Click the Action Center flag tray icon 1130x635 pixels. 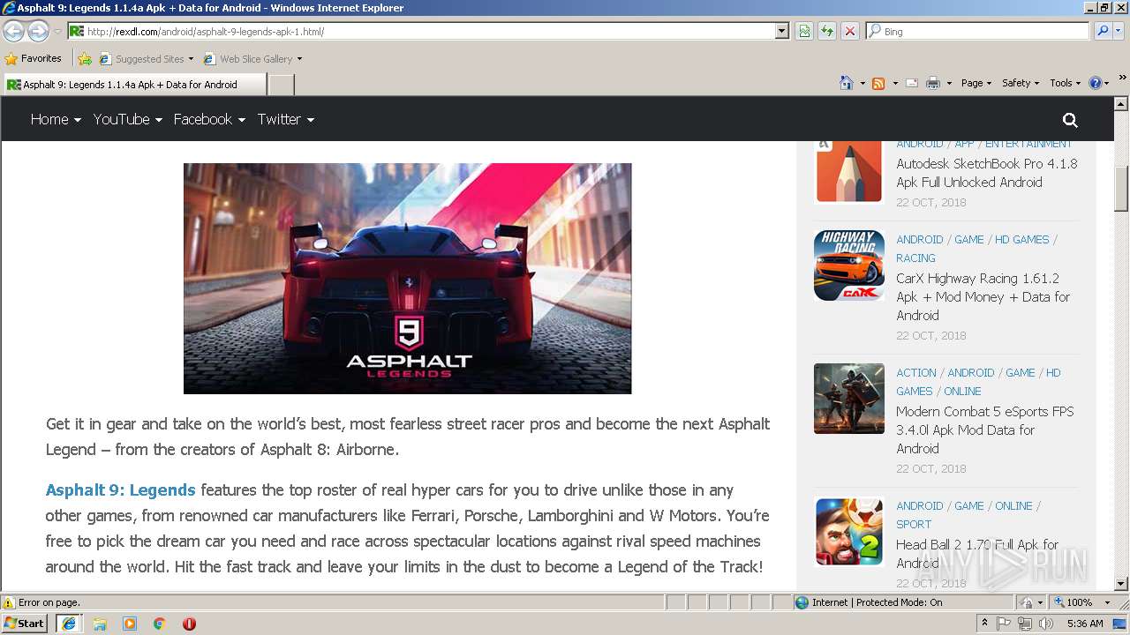click(x=1004, y=624)
